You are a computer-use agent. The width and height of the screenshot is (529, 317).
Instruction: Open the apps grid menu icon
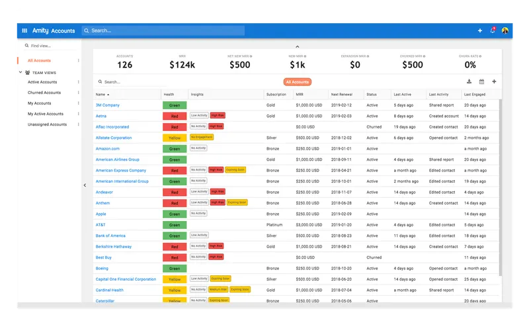(x=24, y=30)
